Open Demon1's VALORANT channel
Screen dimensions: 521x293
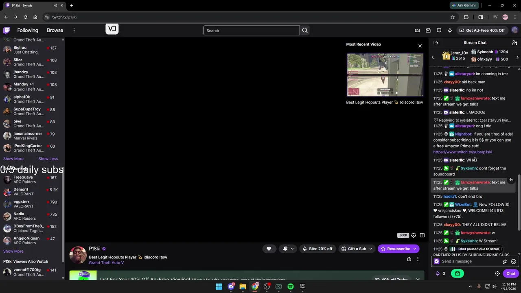click(x=32, y=192)
